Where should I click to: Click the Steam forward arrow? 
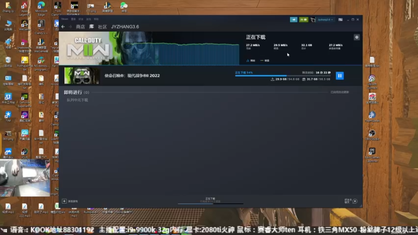pyautogui.click(x=71, y=27)
